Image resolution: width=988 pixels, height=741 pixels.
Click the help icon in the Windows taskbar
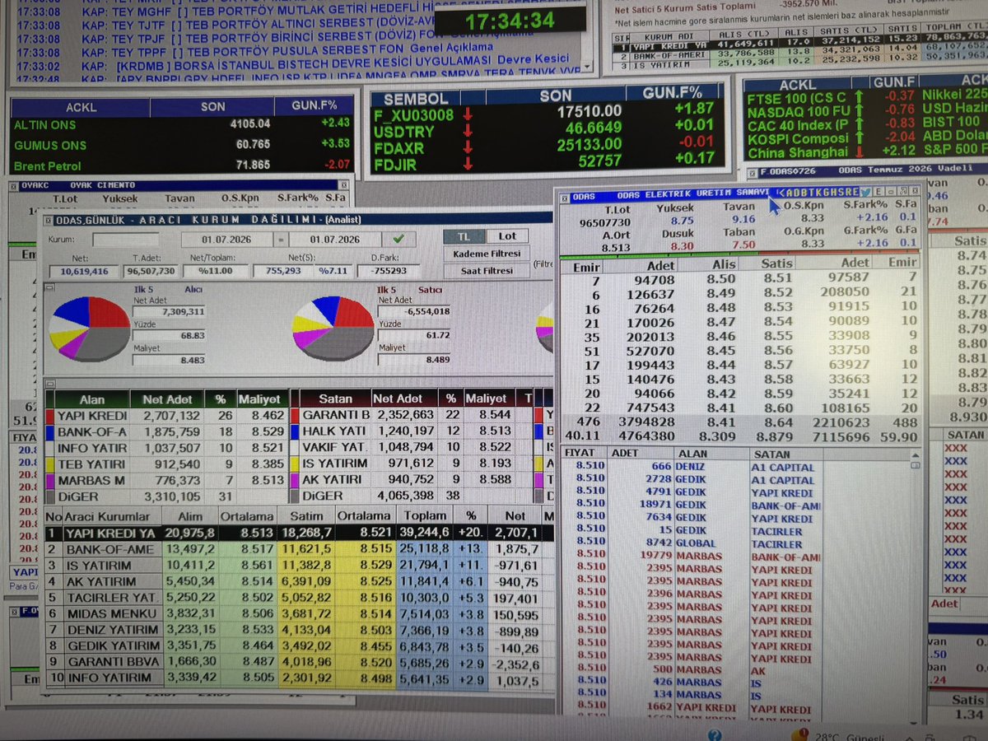(714, 734)
